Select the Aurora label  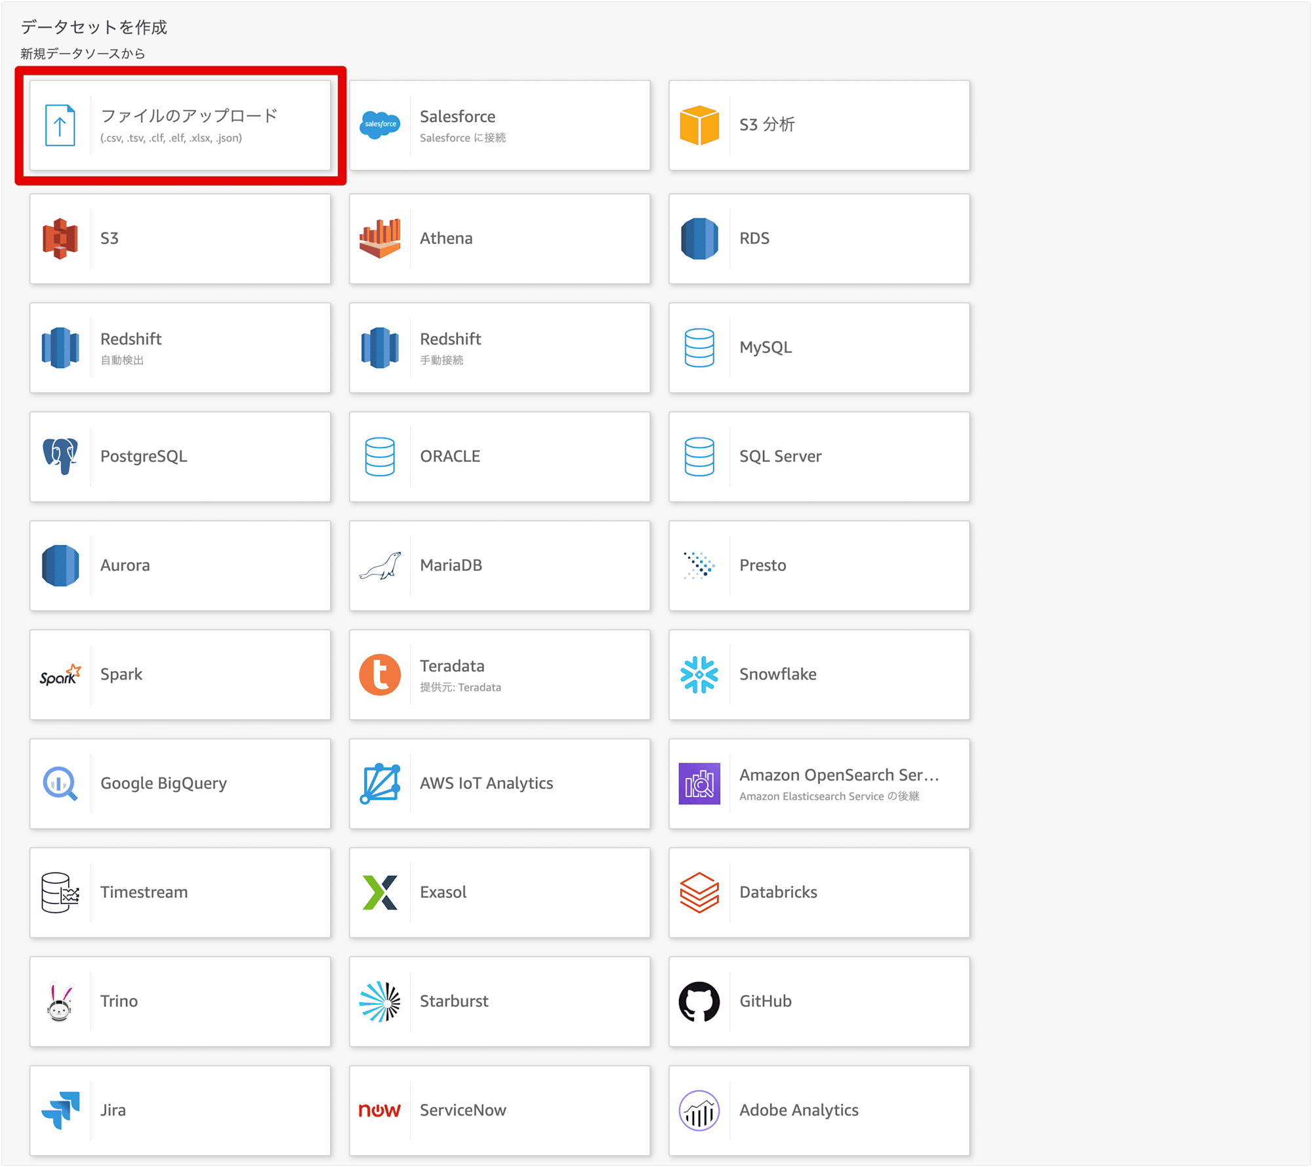[125, 565]
